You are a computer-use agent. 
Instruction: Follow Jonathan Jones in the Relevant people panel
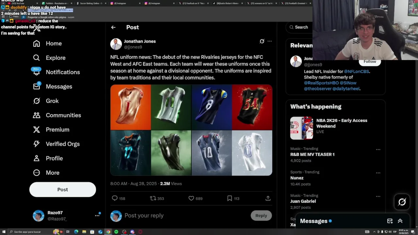[x=370, y=61]
